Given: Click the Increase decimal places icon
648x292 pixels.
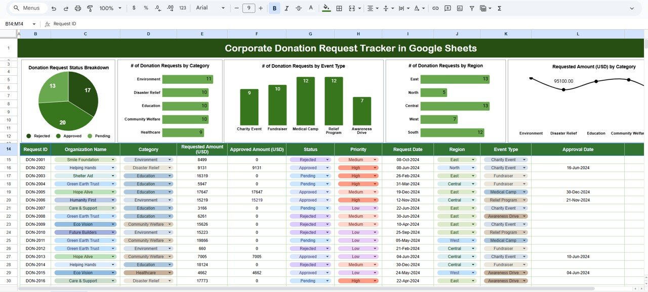Looking at the screenshot, I should click(170, 8).
